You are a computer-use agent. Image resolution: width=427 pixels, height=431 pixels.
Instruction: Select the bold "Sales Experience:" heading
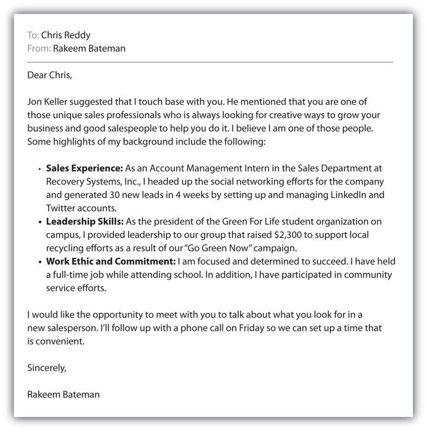[x=84, y=168]
